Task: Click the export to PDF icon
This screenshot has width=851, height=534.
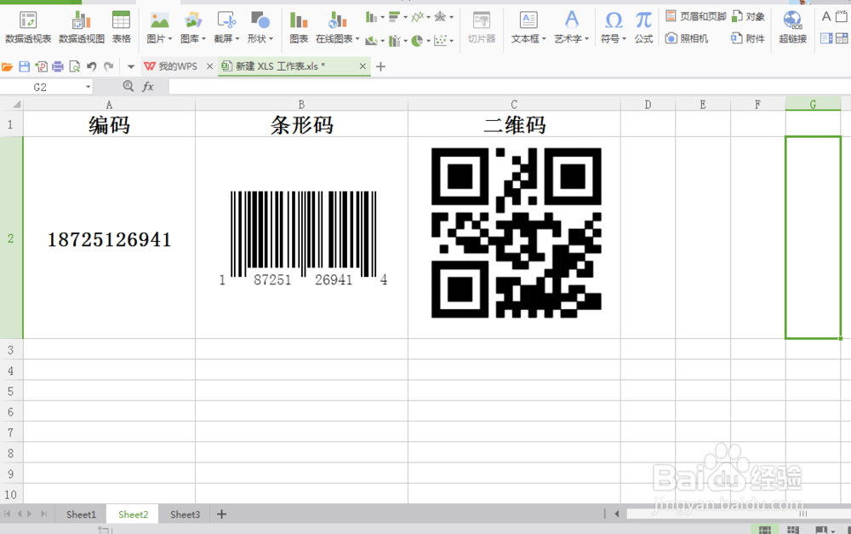Action: (41, 66)
